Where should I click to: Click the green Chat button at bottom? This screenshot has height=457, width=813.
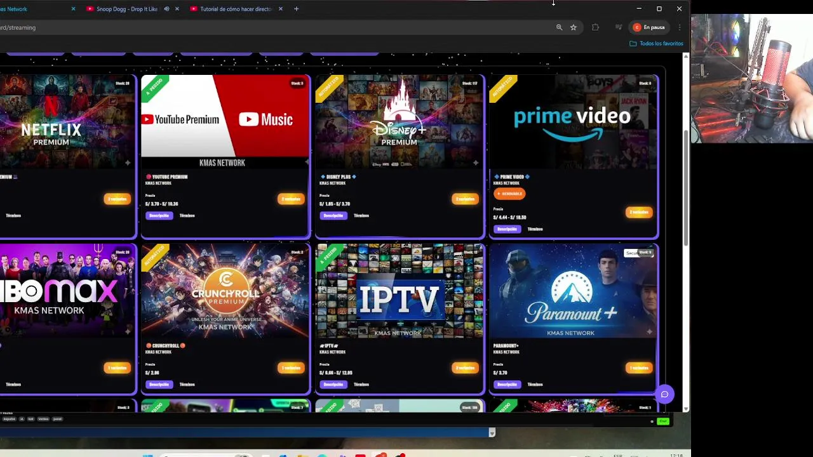pyautogui.click(x=663, y=421)
